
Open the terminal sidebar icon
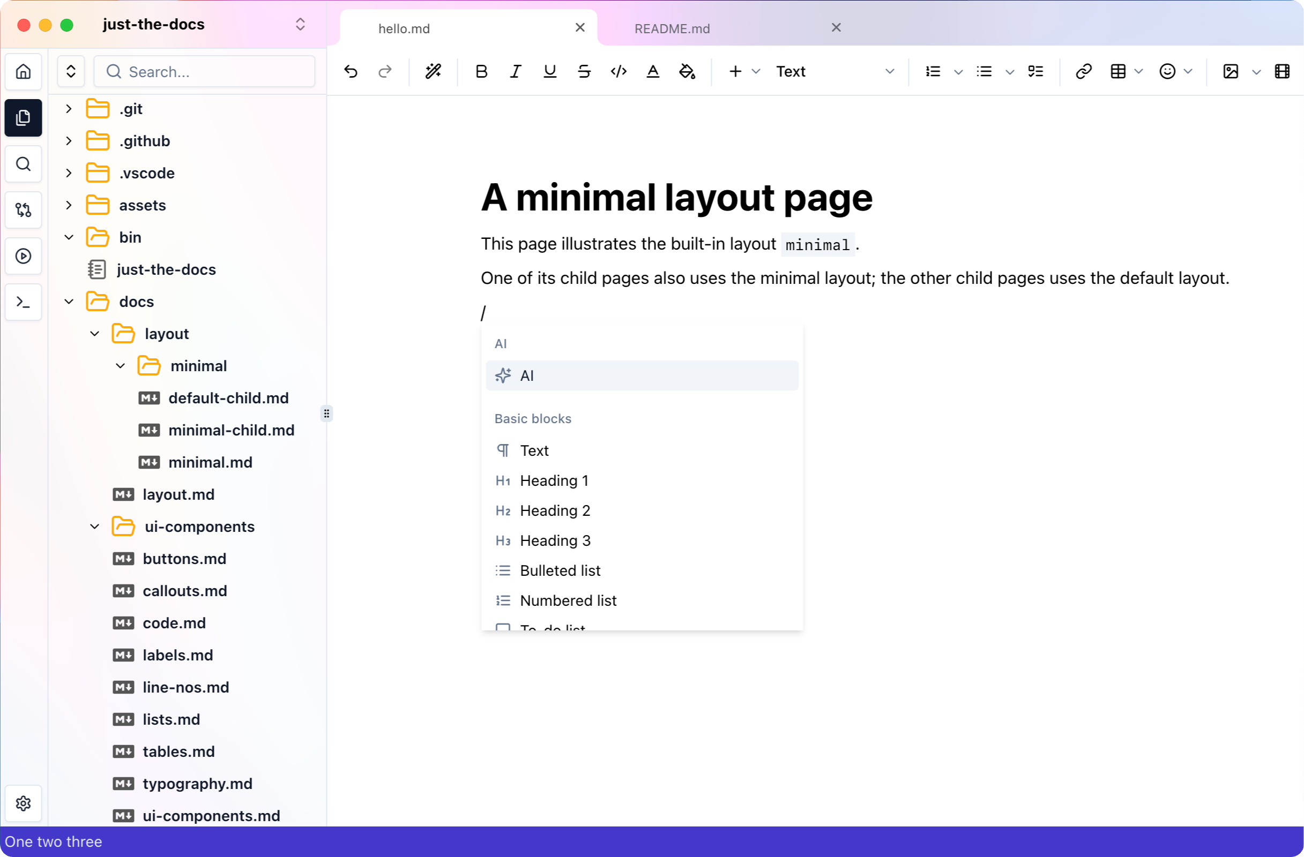point(23,302)
